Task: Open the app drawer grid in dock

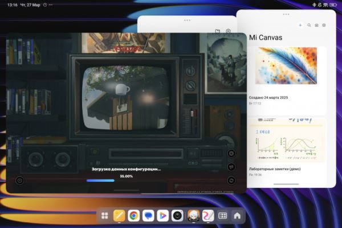Action: point(105,215)
